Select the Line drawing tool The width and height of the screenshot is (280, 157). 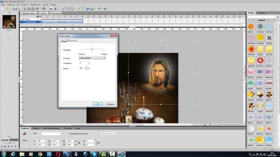coord(63,9)
